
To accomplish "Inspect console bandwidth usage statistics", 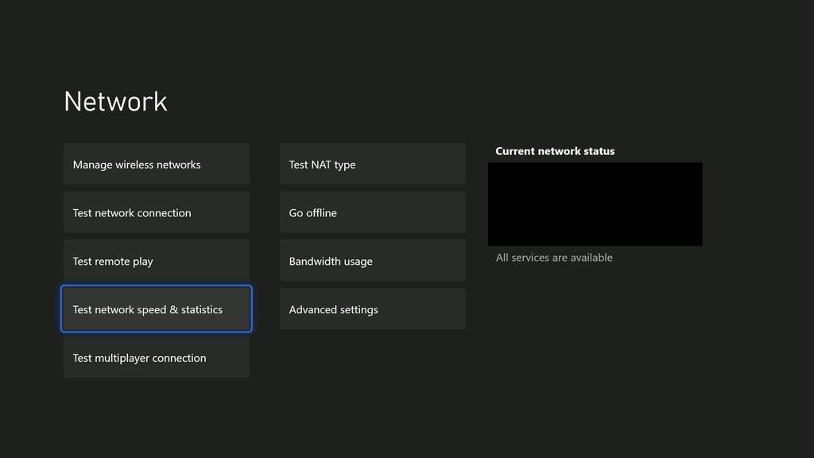I will click(x=372, y=261).
